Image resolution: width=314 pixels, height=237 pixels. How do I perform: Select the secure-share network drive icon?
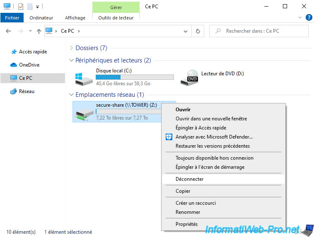[x=84, y=112]
